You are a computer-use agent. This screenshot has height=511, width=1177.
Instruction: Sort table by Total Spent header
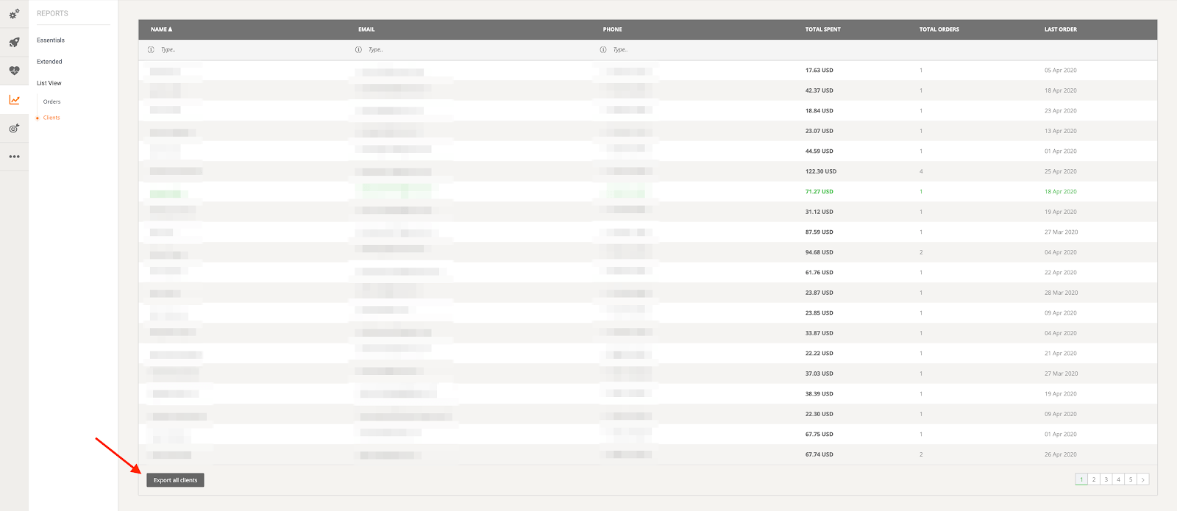tap(822, 29)
